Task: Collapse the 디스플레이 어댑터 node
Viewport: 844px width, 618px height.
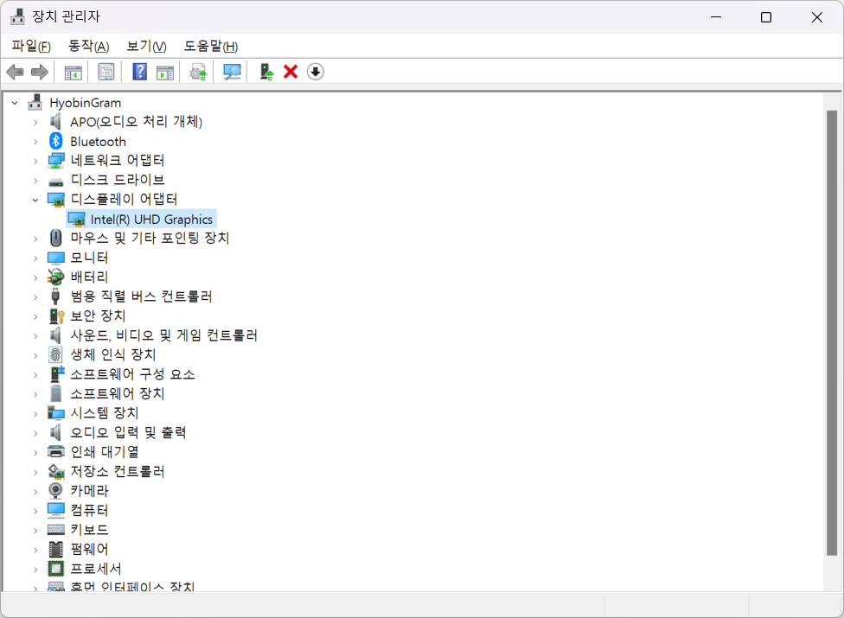Action: click(x=35, y=200)
